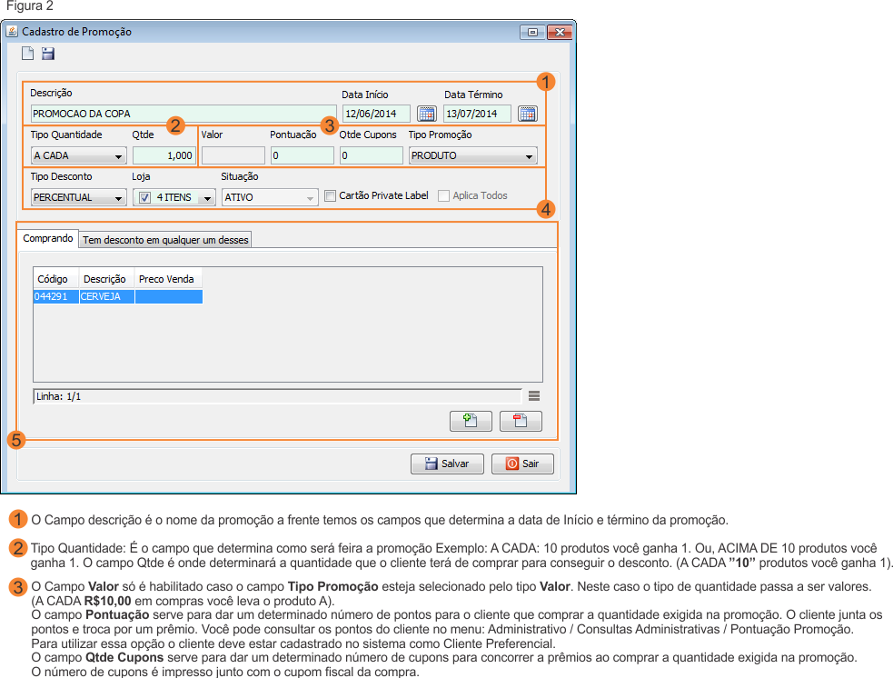Click the restore window button in title bar
The height and width of the screenshot is (678, 893).
pyautogui.click(x=532, y=32)
